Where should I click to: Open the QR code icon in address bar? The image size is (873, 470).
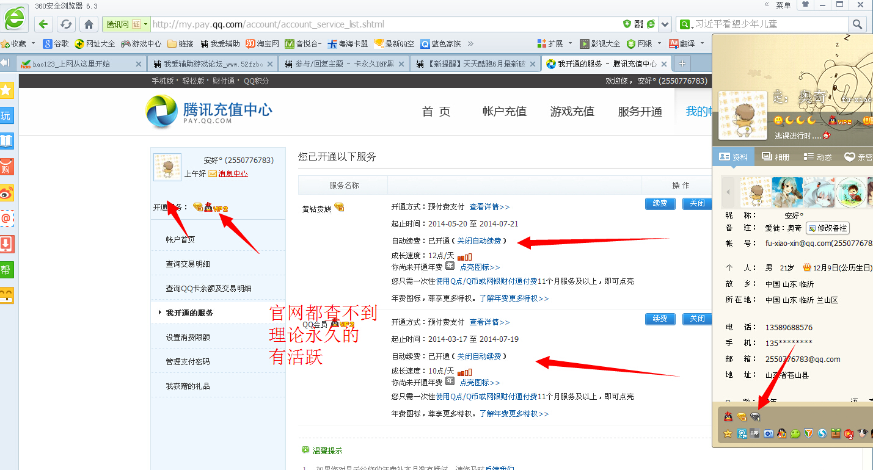(639, 24)
